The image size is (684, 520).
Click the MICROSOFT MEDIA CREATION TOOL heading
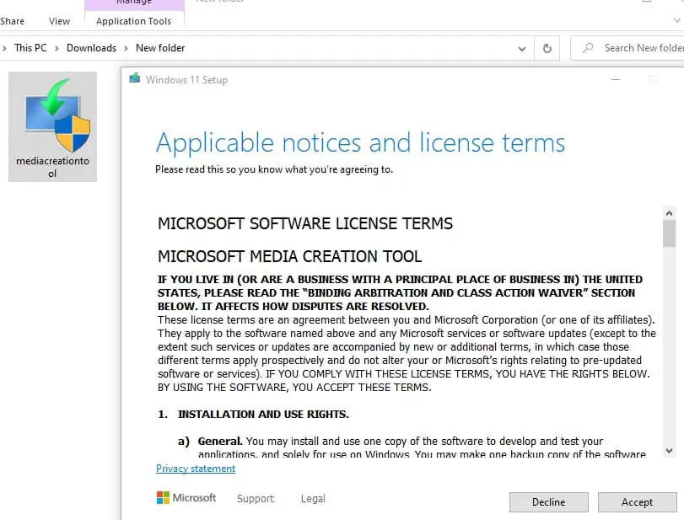pyautogui.click(x=289, y=256)
